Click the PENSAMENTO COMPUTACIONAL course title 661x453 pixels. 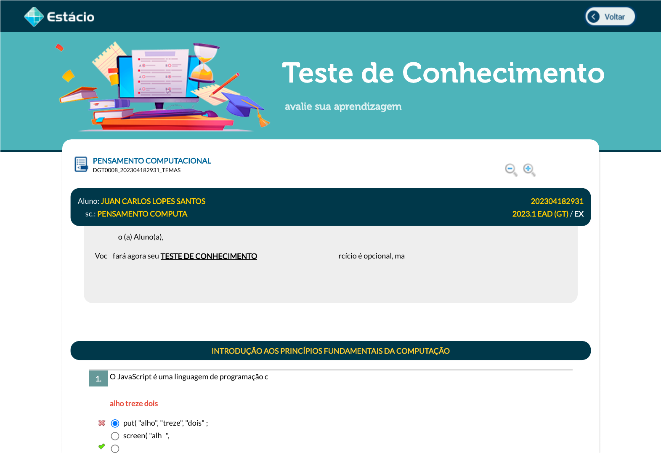point(152,161)
